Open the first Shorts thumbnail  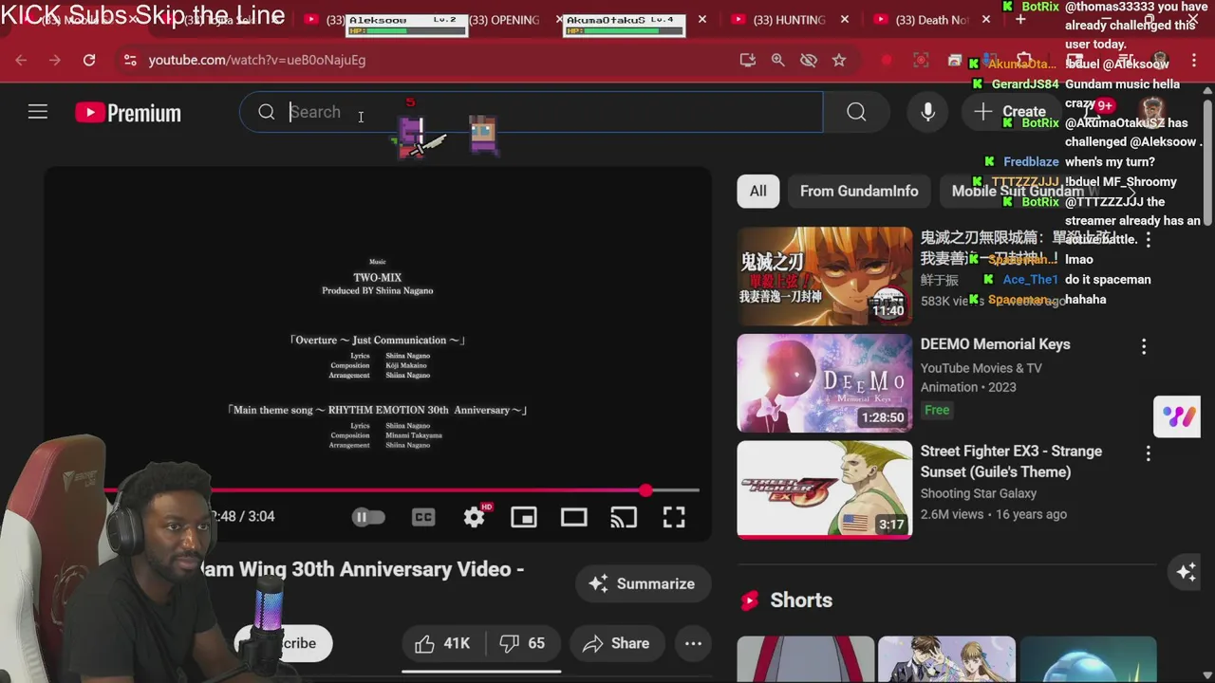[805, 660]
